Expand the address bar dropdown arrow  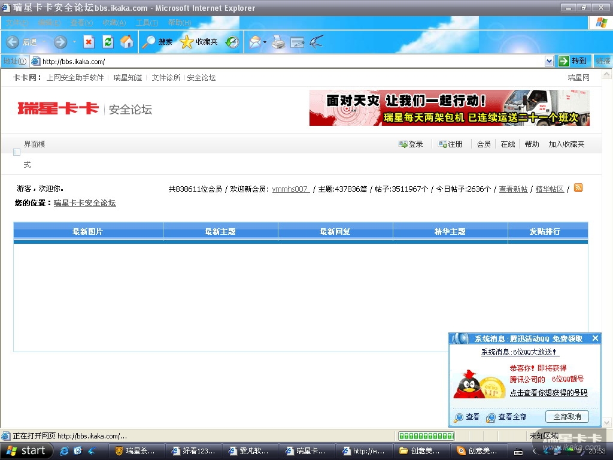(549, 61)
